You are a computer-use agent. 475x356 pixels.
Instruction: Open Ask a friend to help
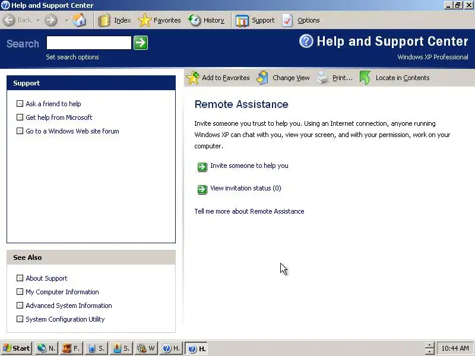coord(53,104)
